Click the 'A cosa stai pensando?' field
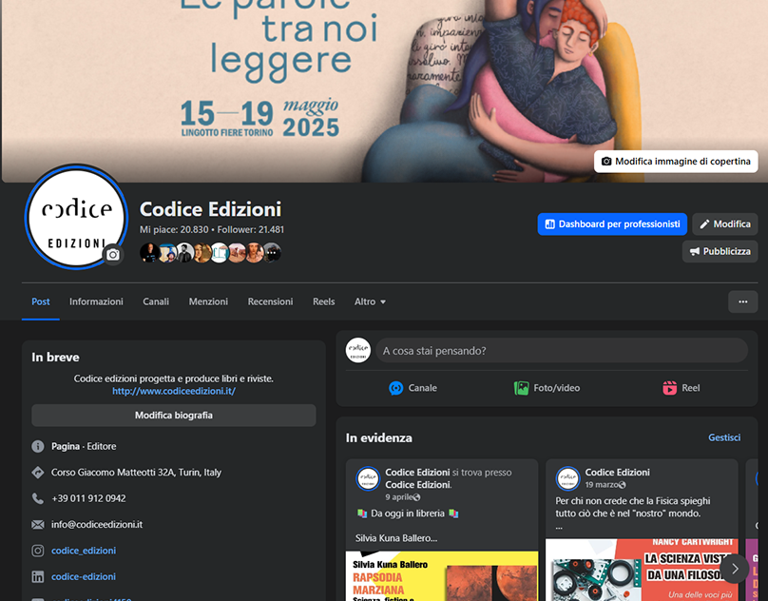Screen dimensions: 768x601 [562, 351]
